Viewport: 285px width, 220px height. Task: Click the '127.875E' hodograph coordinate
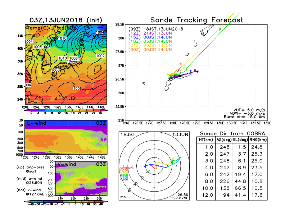[x=180, y=198]
